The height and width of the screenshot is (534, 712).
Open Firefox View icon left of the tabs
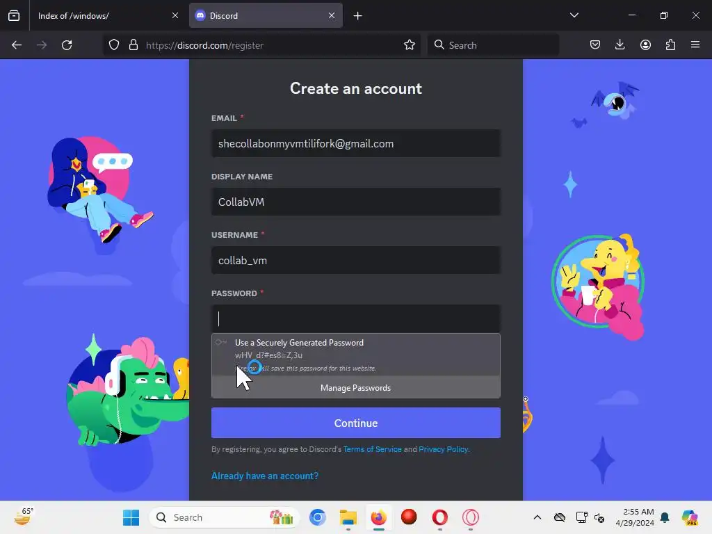click(x=14, y=15)
